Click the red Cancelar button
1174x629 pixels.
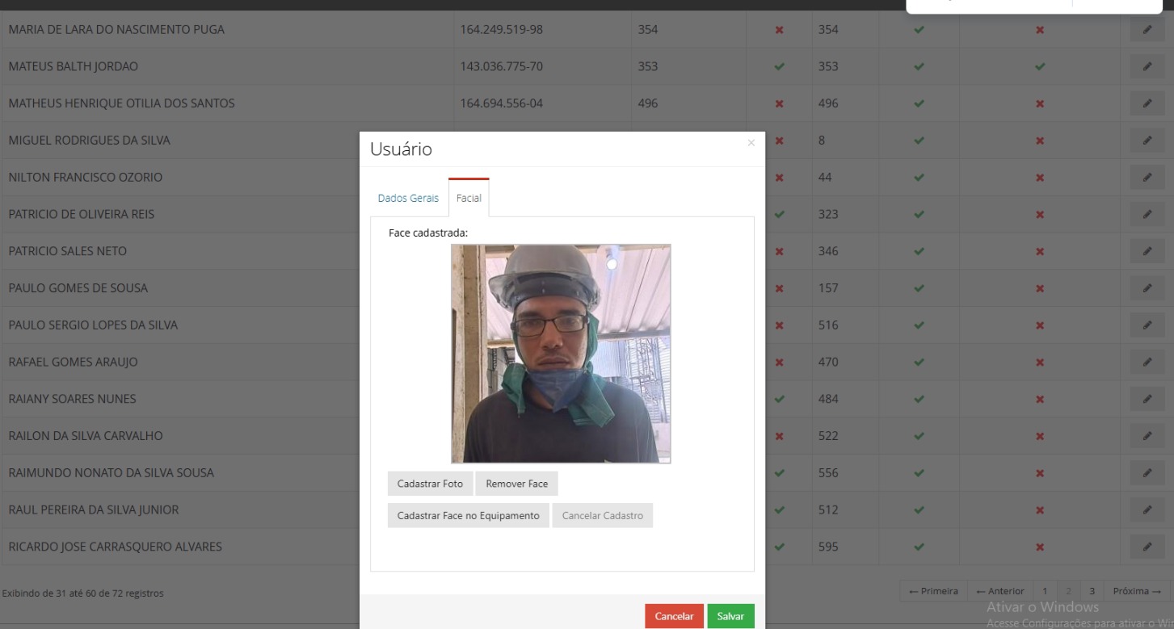[x=674, y=616]
